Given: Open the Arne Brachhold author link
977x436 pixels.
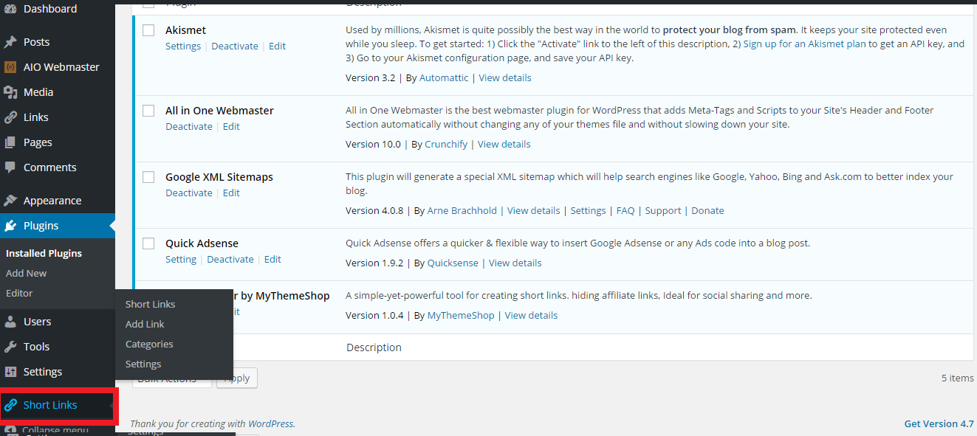Looking at the screenshot, I should click(462, 210).
